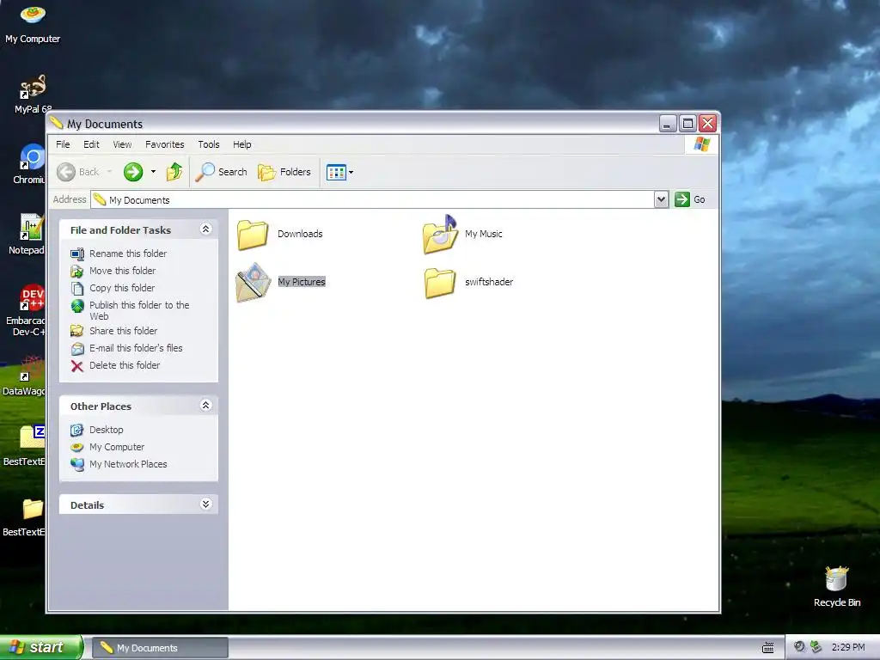
Task: Click Share this folder
Action: (123, 331)
